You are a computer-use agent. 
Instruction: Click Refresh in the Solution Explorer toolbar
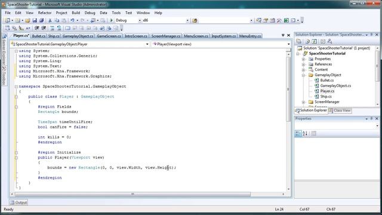tap(315, 41)
